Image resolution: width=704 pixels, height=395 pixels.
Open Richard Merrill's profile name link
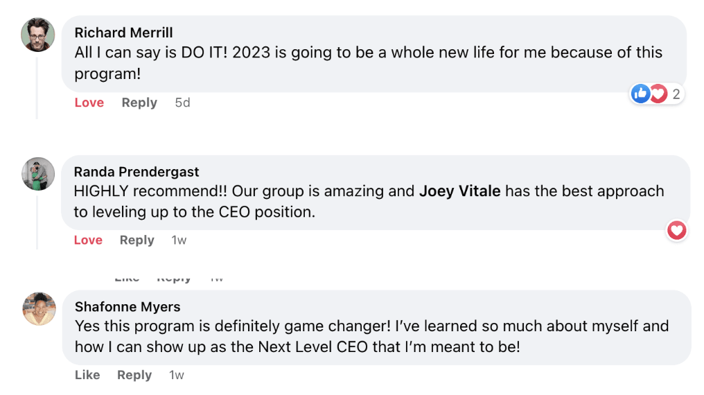pos(123,33)
